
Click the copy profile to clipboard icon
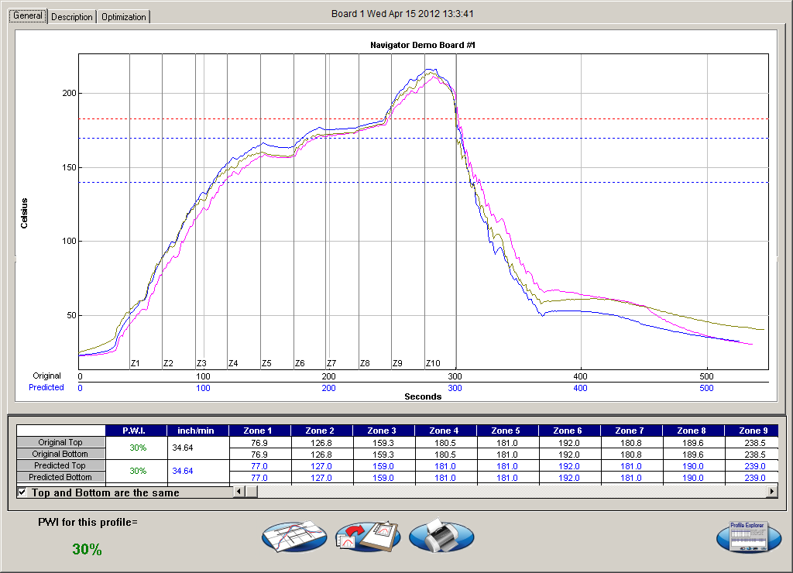point(367,536)
